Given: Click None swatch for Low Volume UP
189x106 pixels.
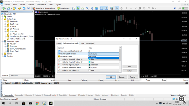Looking at the screenshot, I should pyautogui.click(x=89, y=70).
